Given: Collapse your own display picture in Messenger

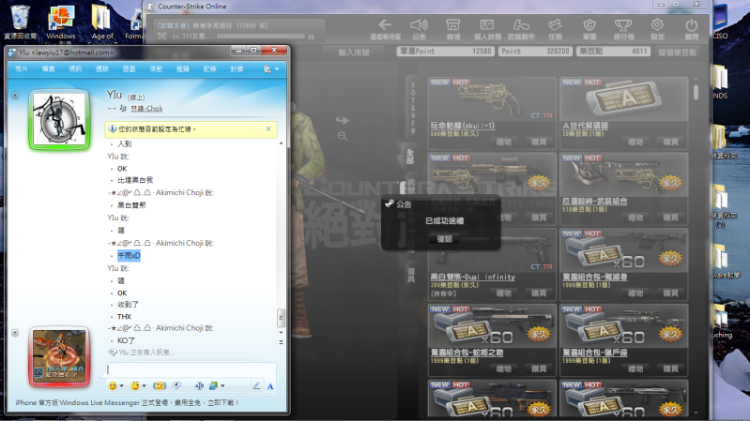Looking at the screenshot, I should [x=15, y=333].
